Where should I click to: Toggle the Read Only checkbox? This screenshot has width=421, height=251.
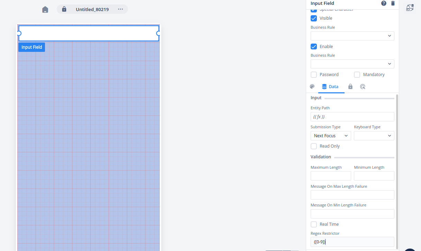coord(314,146)
